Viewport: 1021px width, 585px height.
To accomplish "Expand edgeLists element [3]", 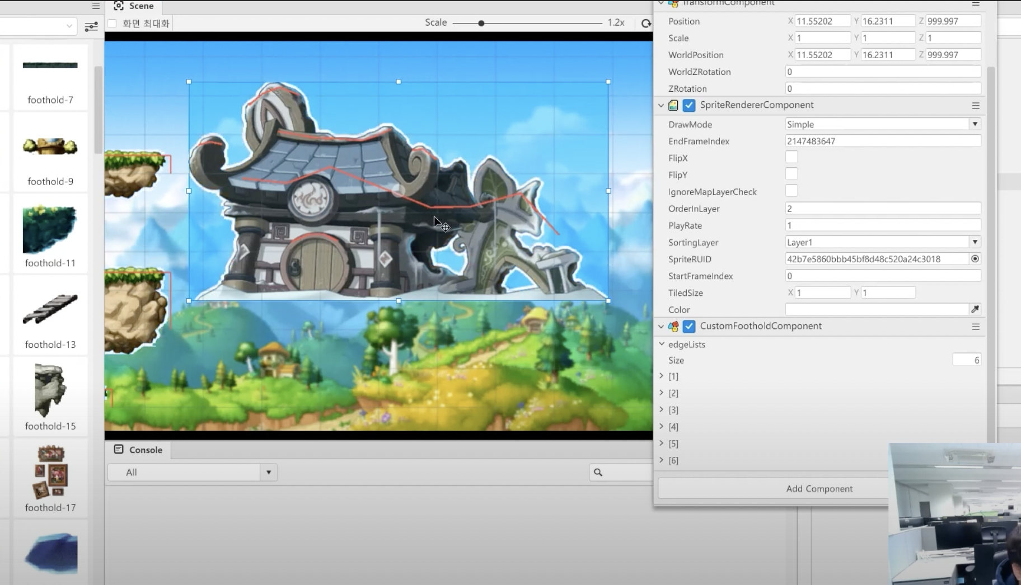I will (662, 409).
